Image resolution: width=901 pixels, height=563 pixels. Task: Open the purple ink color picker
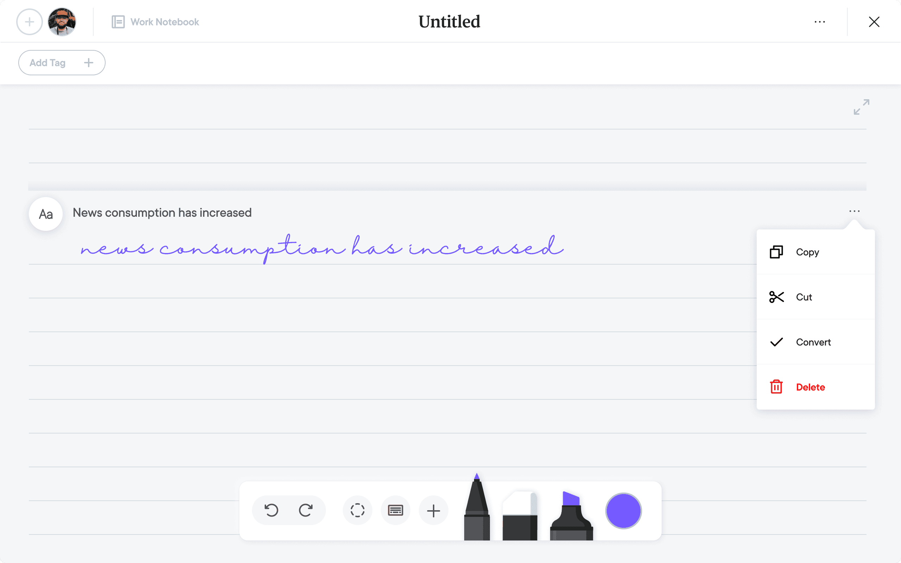point(623,511)
